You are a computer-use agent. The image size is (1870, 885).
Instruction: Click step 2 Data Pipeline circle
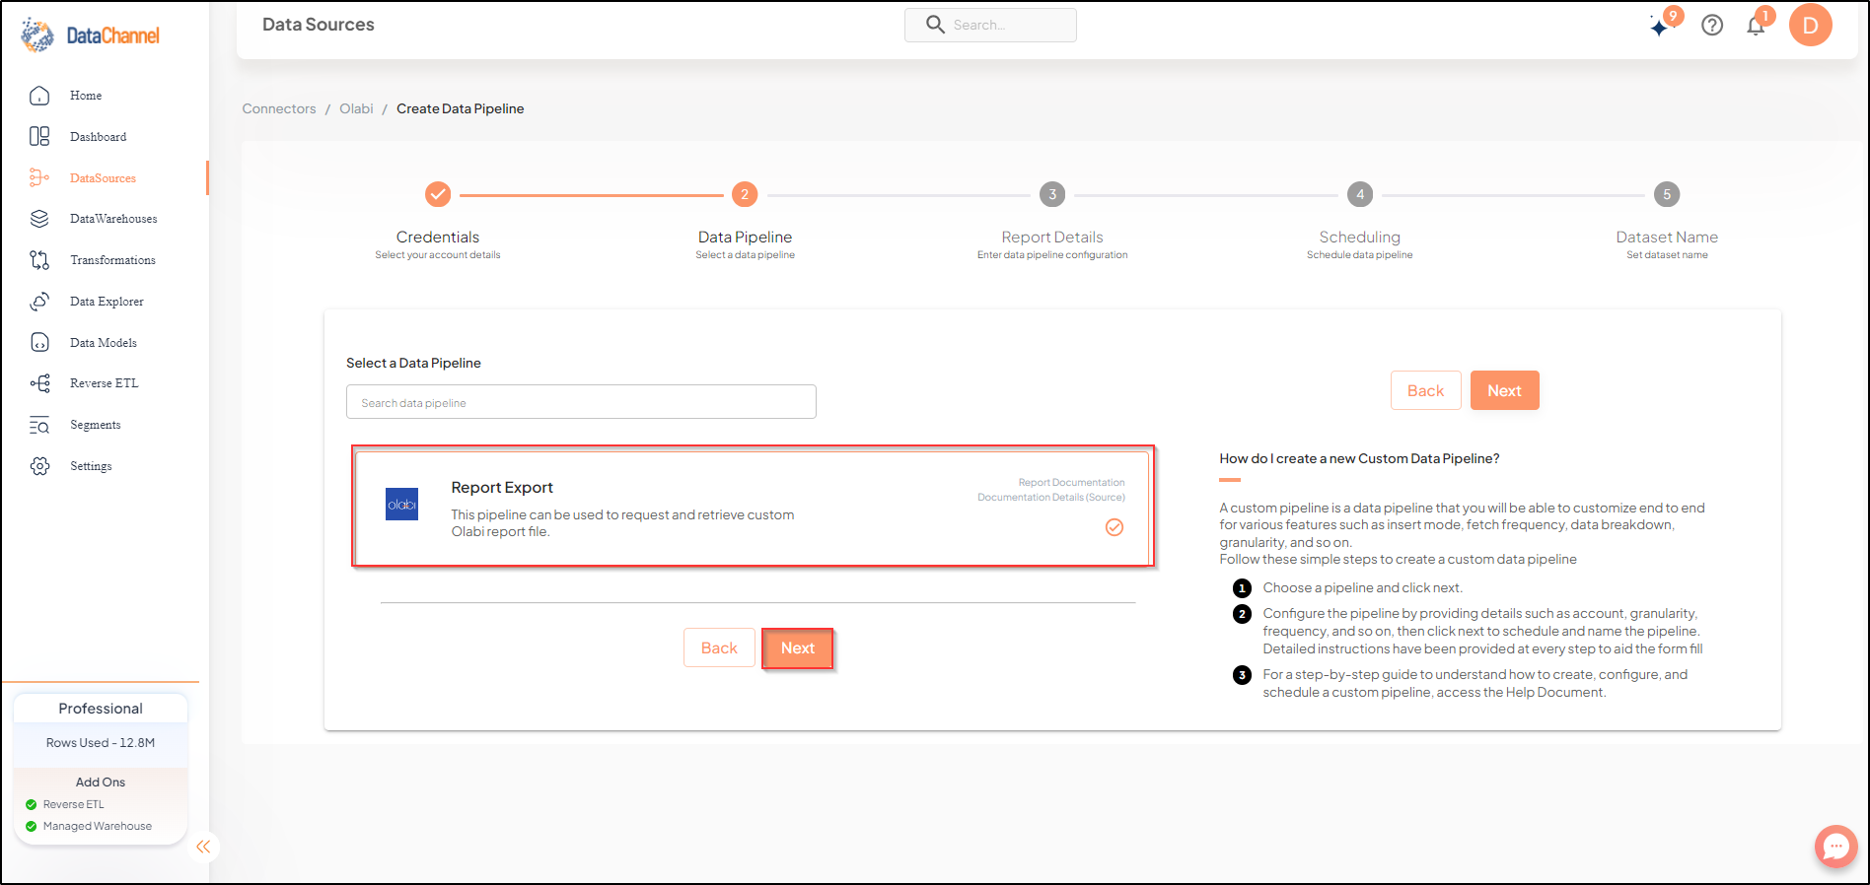[x=745, y=194]
